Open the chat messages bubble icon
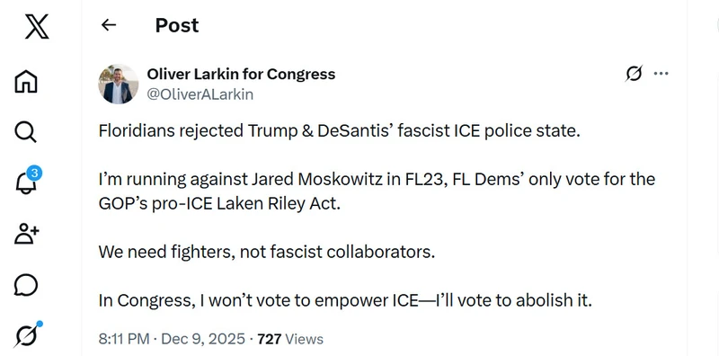This screenshot has width=719, height=356. [x=26, y=285]
